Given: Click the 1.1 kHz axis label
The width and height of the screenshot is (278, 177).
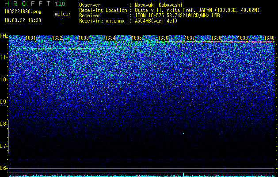Looking at the screenshot, I should pos(3,58).
